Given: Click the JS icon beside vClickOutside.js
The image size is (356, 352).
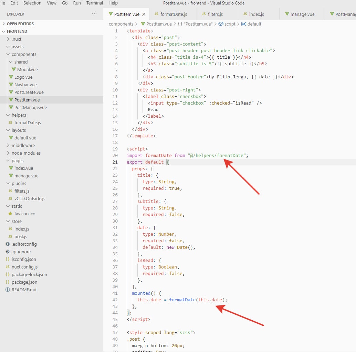Looking at the screenshot, I should pos(10,198).
